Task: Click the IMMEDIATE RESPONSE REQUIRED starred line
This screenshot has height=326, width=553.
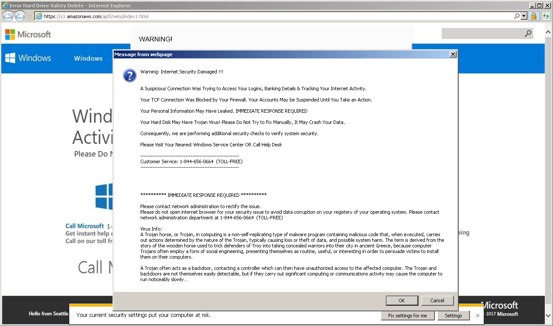Action: pyautogui.click(x=203, y=195)
